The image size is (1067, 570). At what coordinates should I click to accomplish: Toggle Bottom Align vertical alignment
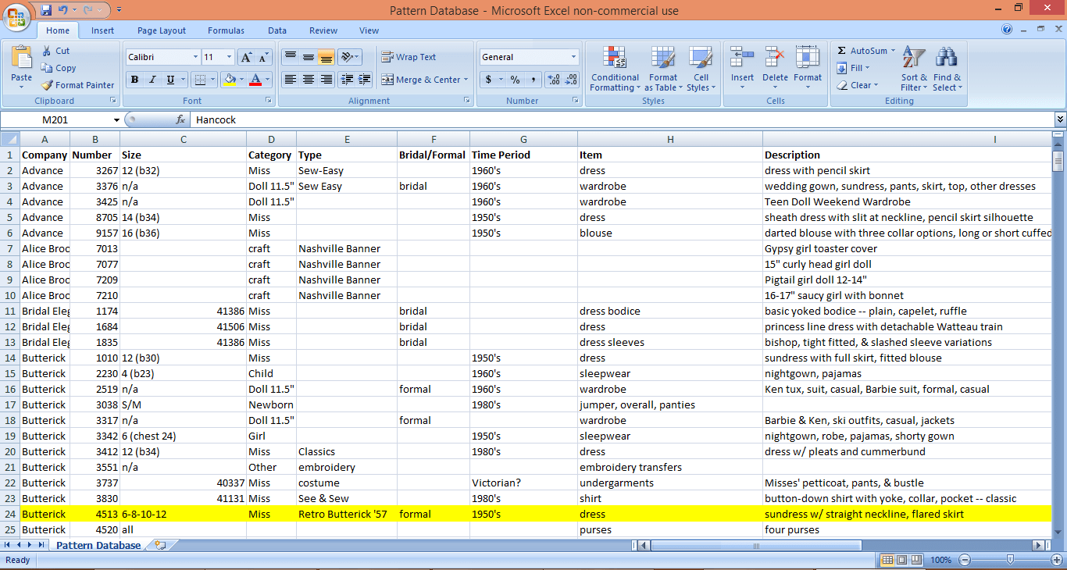pos(326,57)
